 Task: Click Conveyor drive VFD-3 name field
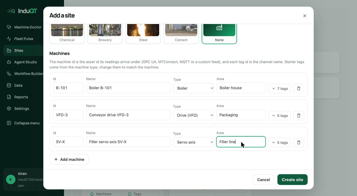coord(128,115)
